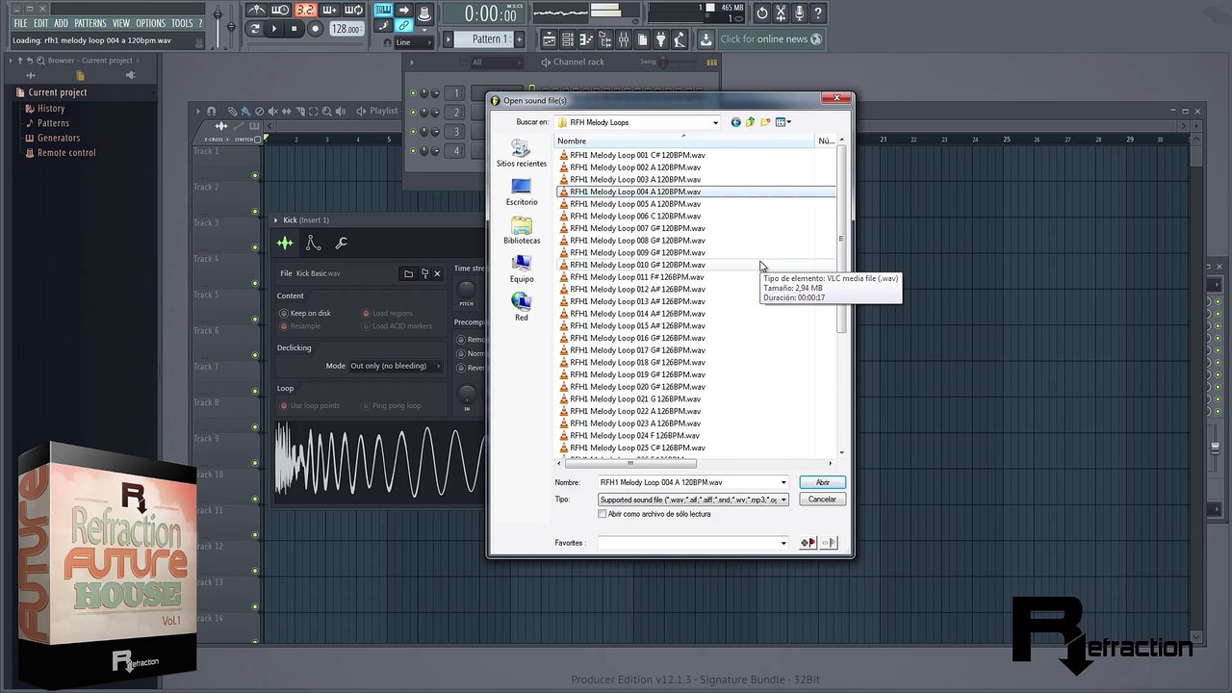Image resolution: width=1232 pixels, height=693 pixels.
Task: Click the Abrir button
Action: [x=823, y=482]
